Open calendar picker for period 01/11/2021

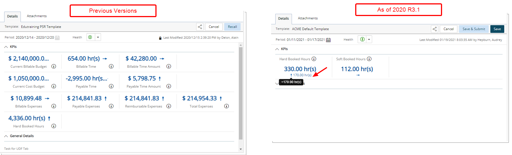pyautogui.click(x=328, y=40)
